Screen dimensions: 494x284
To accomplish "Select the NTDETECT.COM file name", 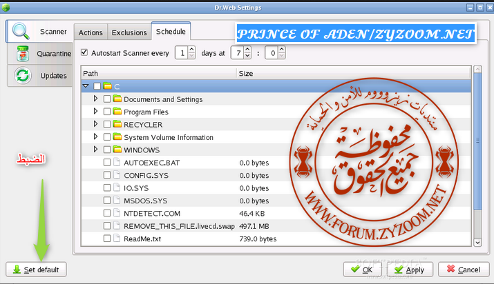I will 152,213.
